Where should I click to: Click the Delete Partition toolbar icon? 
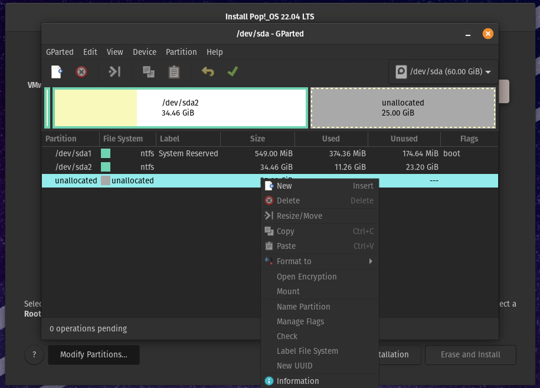tap(81, 71)
